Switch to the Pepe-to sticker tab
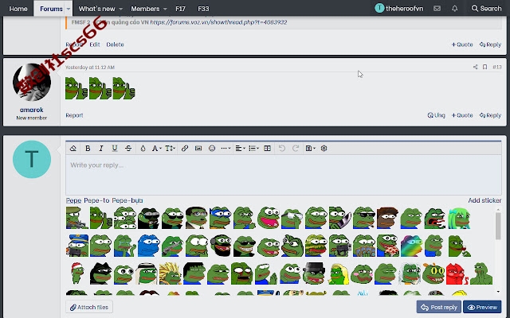510x318 pixels. 96,200
